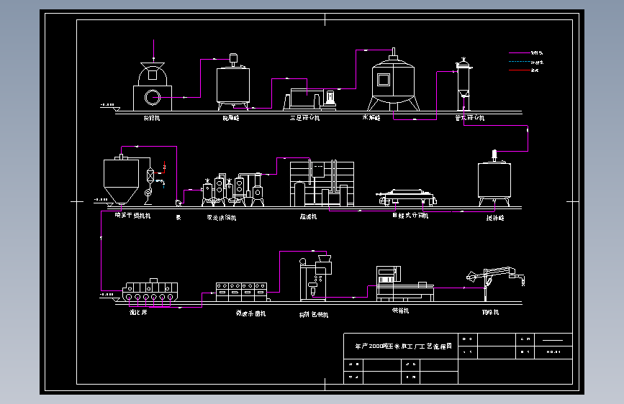Select the 粉碎机 crusher machine symbol
This screenshot has height=404, width=624.
pos(153,86)
